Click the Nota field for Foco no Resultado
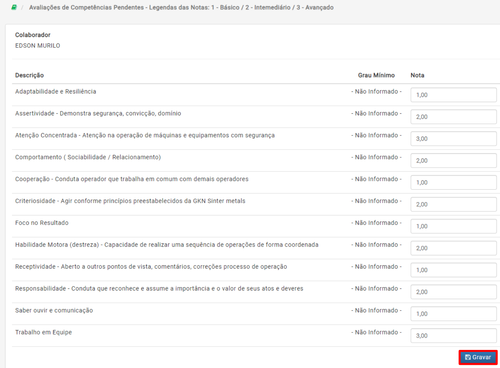 click(454, 226)
